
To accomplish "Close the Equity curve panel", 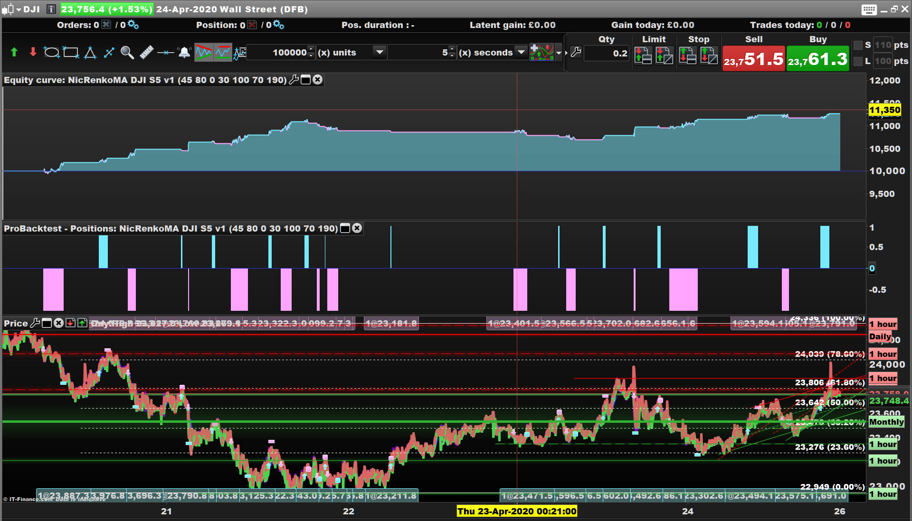I will (318, 80).
